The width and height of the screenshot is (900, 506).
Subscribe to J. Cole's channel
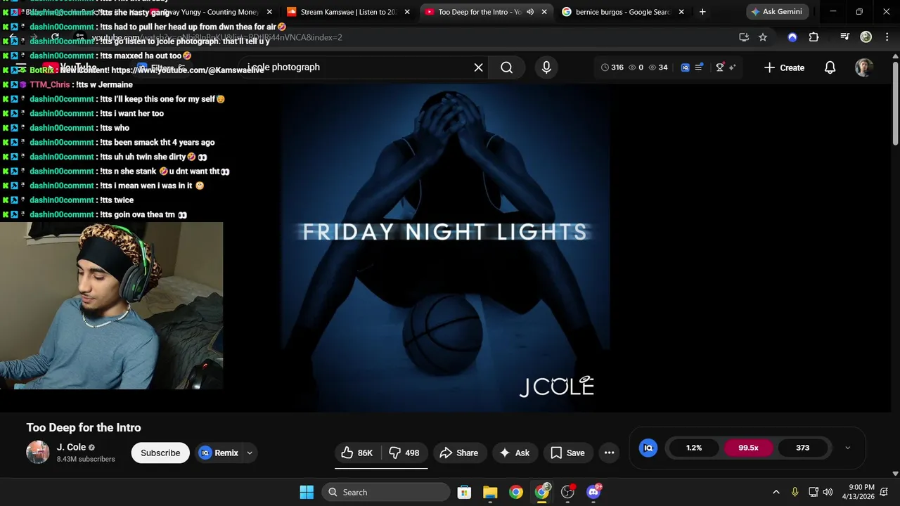(160, 453)
